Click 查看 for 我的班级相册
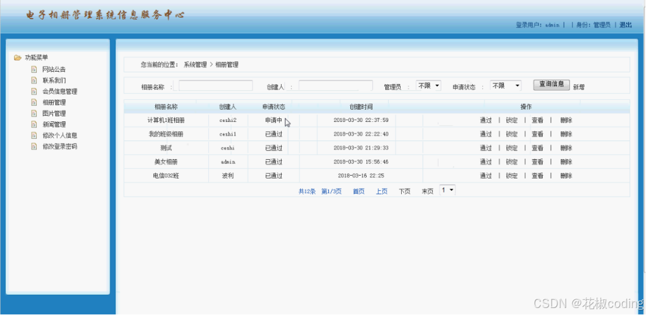This screenshot has width=646, height=315. pyautogui.click(x=537, y=134)
